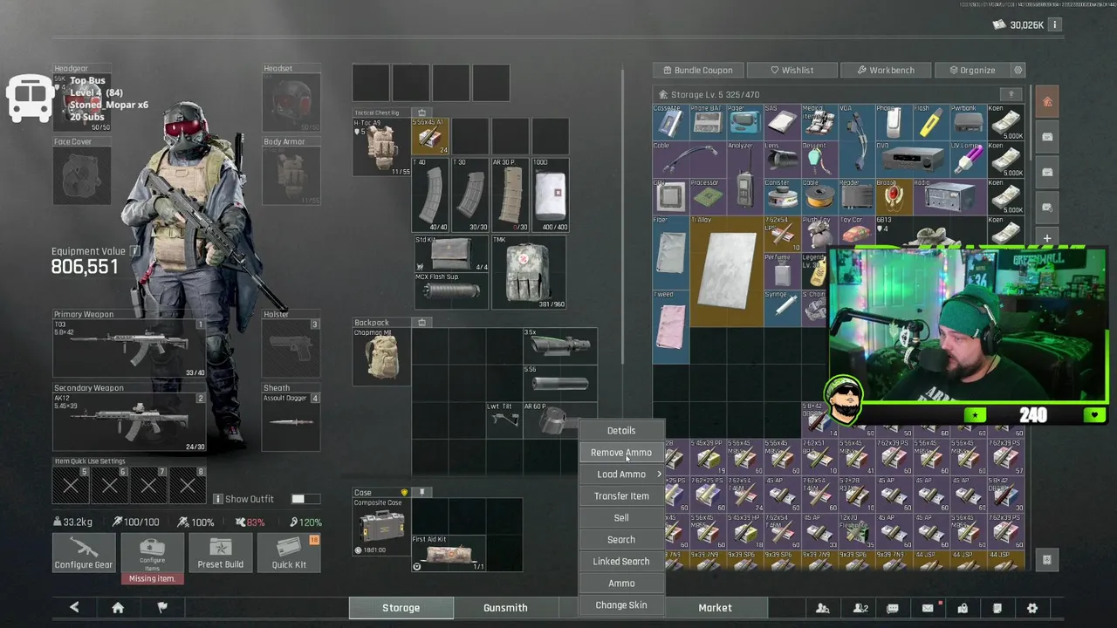Click the currency info icon beside 30,026K

point(1055,25)
